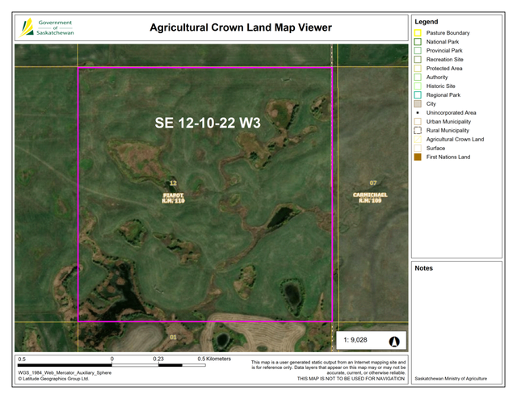Click the Regional Park teal legend symbol
This screenshot has width=517, height=399.
[x=418, y=94]
